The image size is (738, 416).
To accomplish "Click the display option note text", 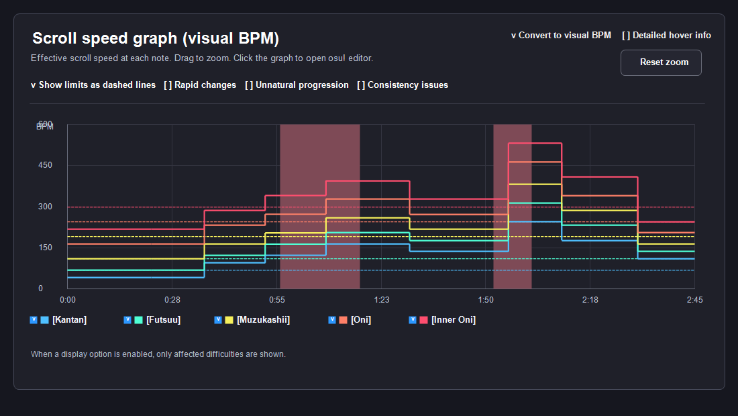I will 158,354.
